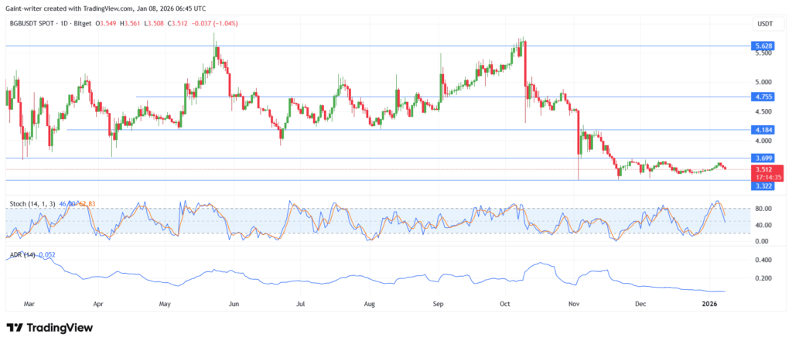Click the Jul label on time axis

coord(300,305)
